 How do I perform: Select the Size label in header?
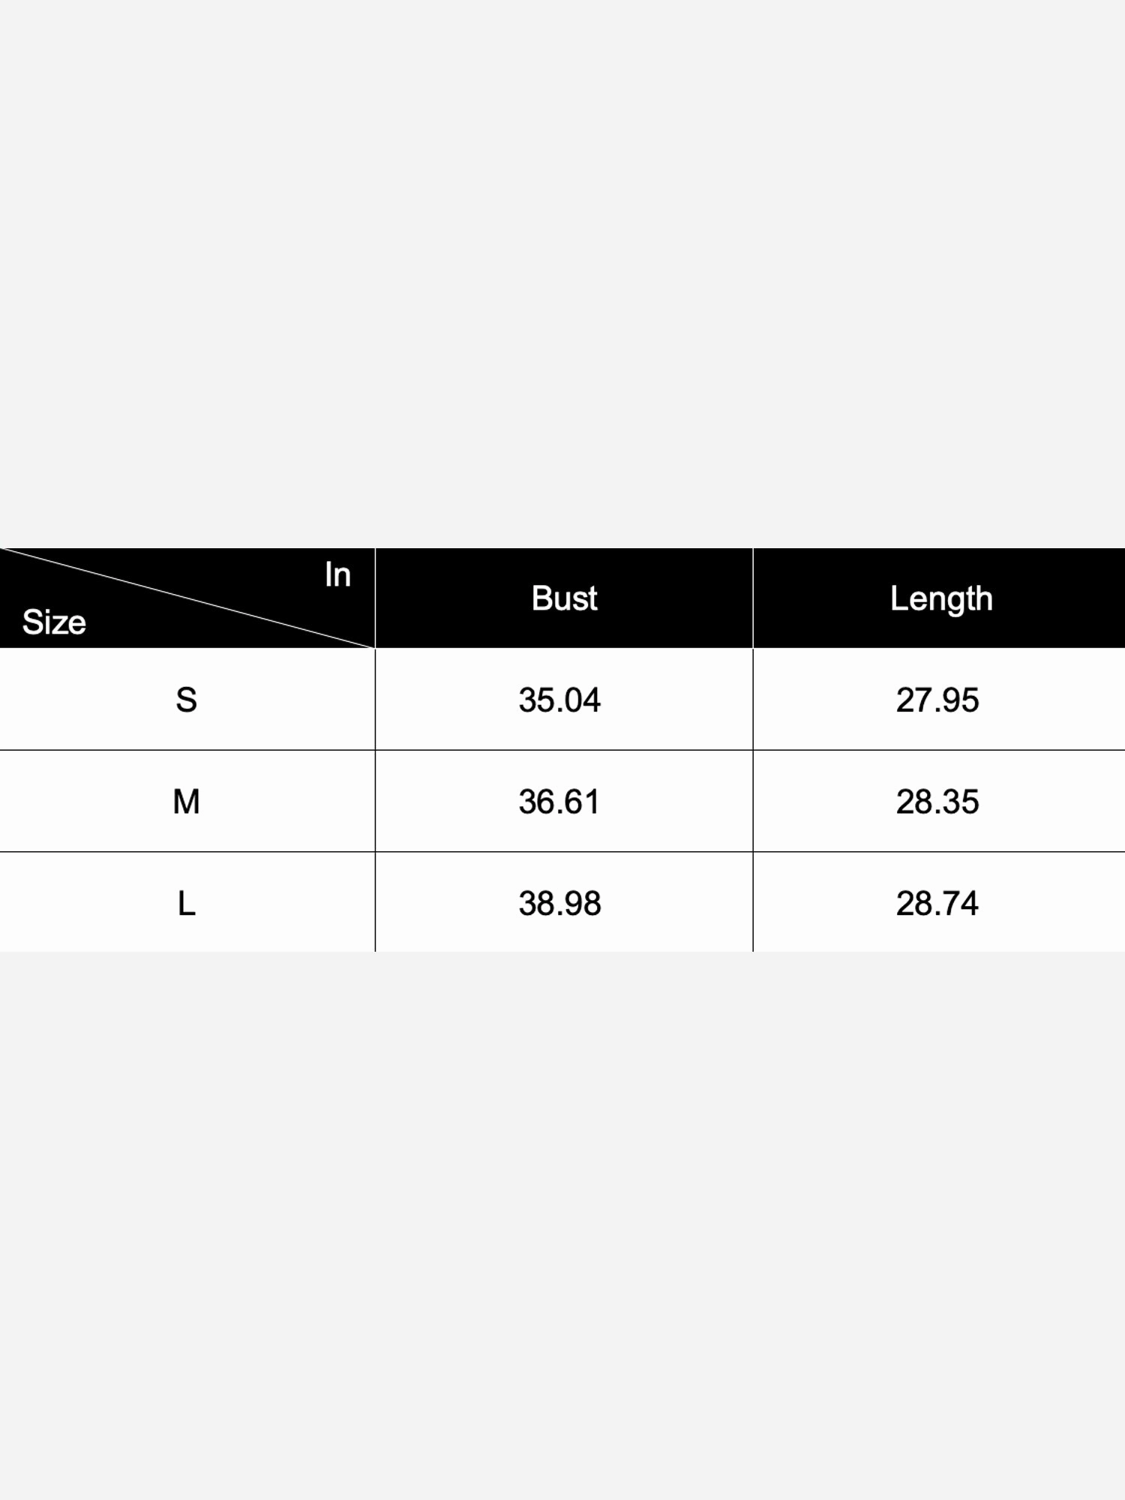(x=54, y=622)
